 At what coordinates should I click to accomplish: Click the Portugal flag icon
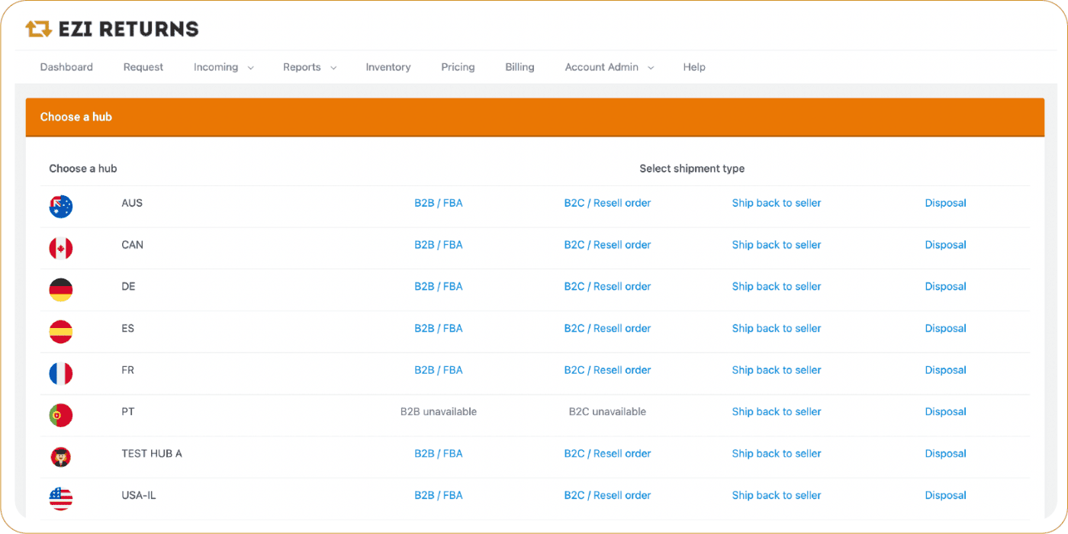pos(60,415)
